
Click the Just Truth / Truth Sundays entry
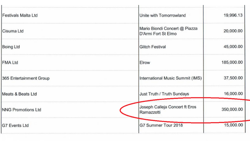coord(164,94)
